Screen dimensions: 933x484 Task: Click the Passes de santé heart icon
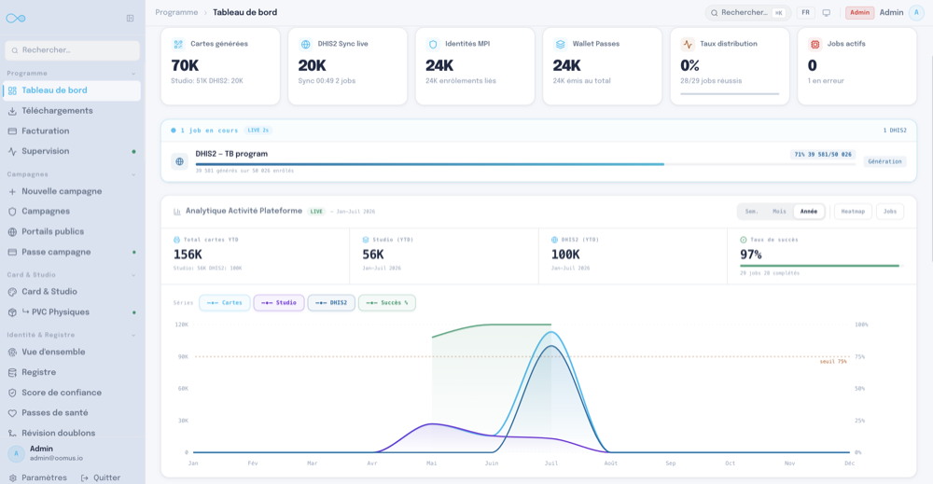click(x=12, y=412)
